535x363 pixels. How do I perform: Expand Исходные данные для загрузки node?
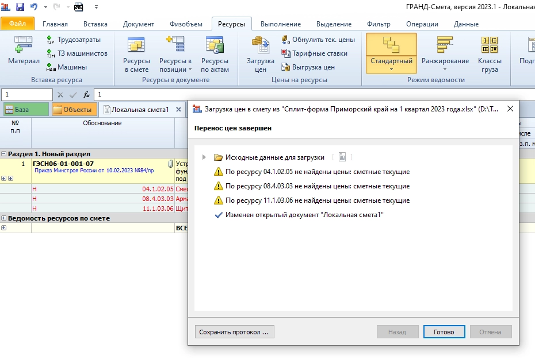[204, 157]
